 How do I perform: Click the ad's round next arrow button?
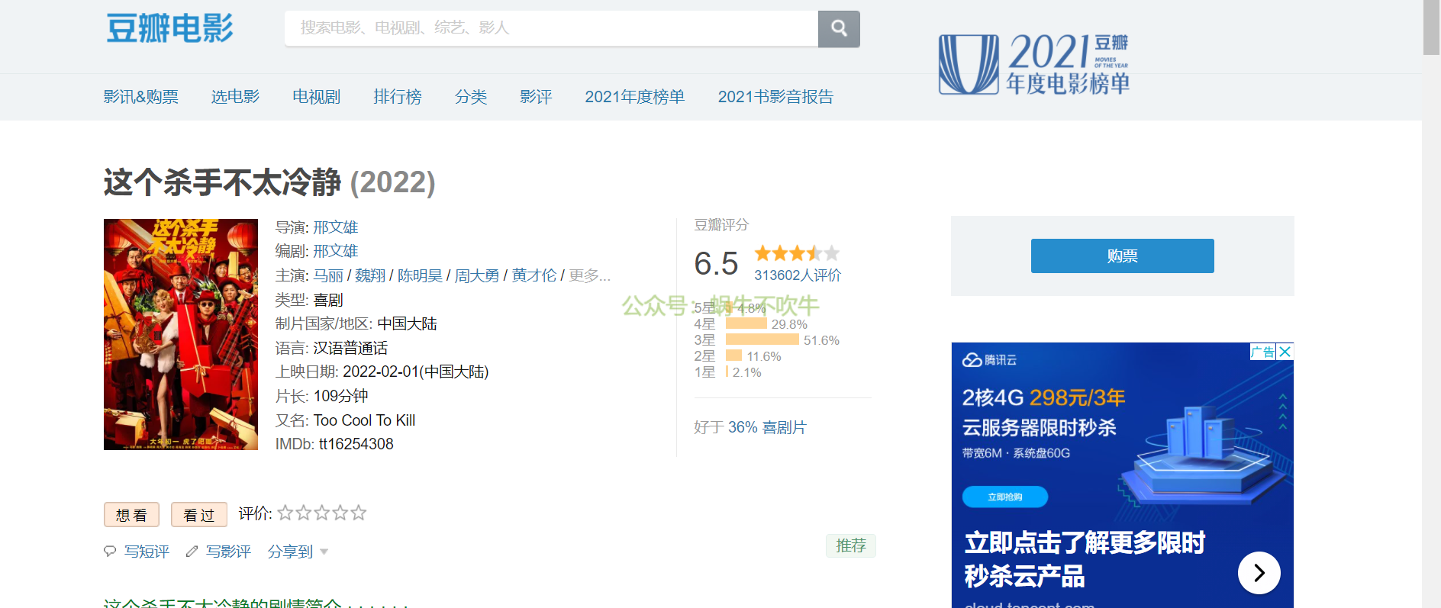(x=1259, y=573)
